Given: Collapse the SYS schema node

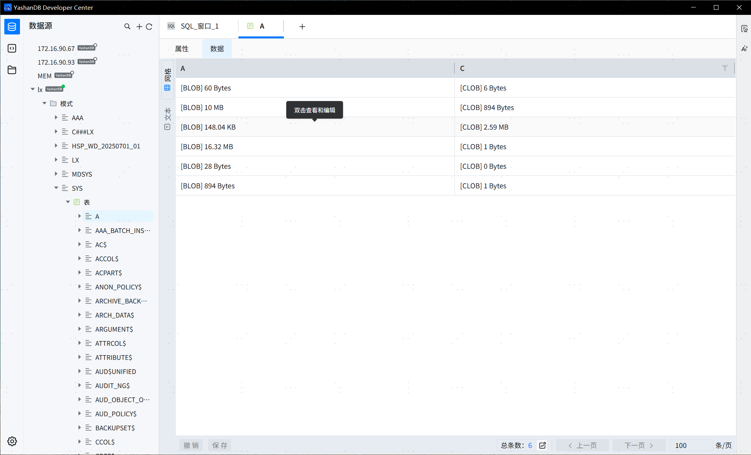Looking at the screenshot, I should pos(56,188).
